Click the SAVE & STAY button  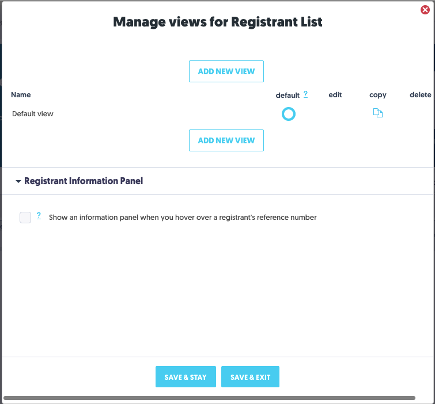[x=186, y=377]
